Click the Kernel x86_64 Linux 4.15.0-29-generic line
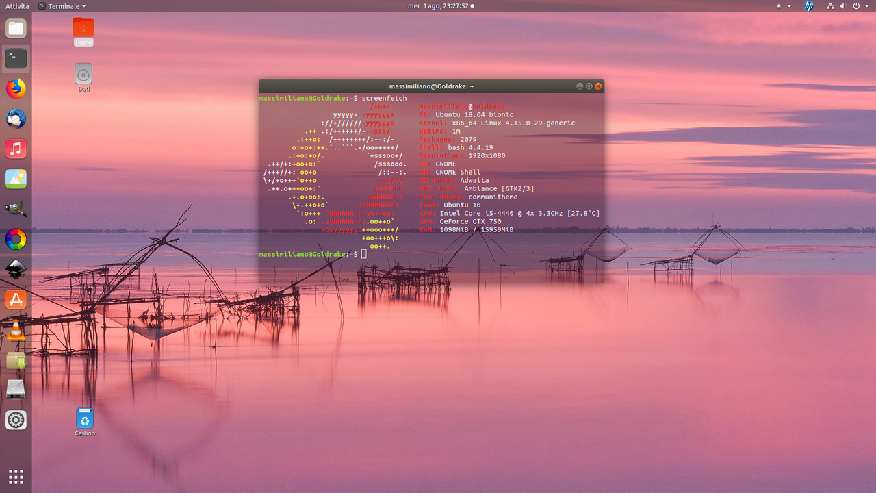Image resolution: width=876 pixels, height=493 pixels. 497,123
